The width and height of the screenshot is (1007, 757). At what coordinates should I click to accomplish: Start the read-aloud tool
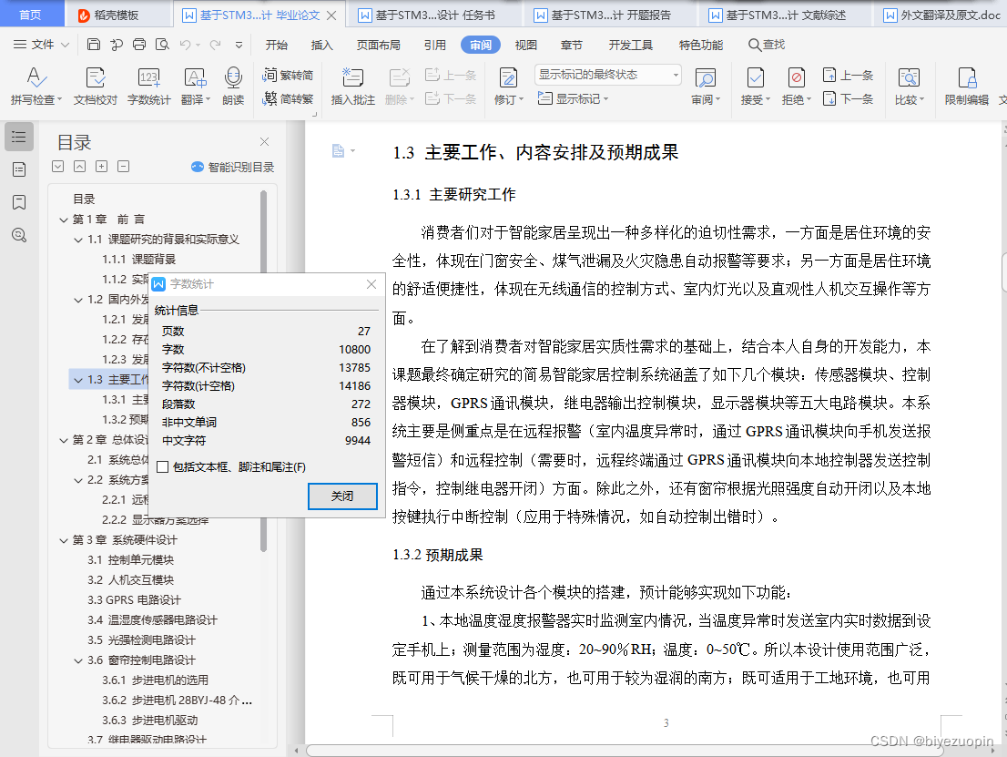point(233,86)
